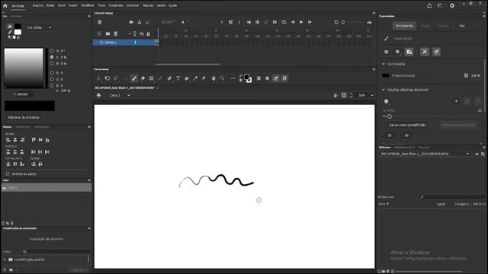The width and height of the screenshot is (488, 274).
Task: Toggle clip content outside stage icon
Action: [x=344, y=95]
